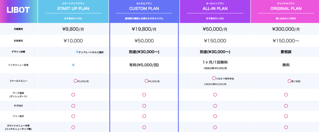
Task: Click the blue X in Start Up design row
Action: (77, 52)
